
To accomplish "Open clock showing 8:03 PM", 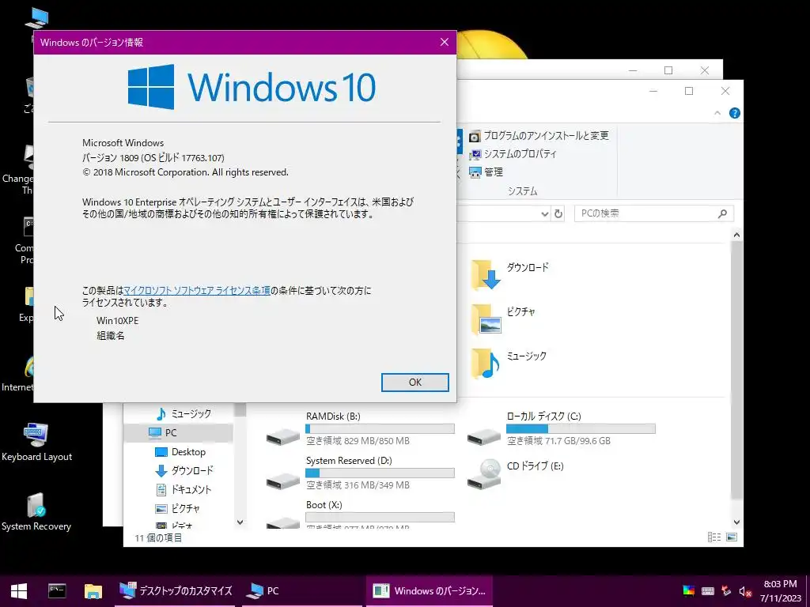I will [780, 591].
